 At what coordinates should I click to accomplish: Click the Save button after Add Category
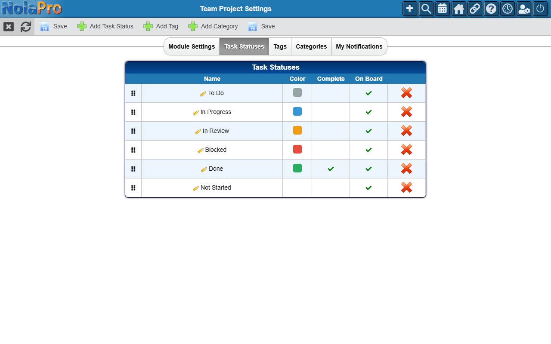coord(262,26)
